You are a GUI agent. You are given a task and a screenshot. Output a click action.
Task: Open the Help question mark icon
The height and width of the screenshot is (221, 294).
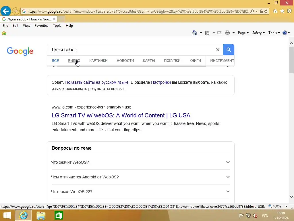tap(285, 33)
